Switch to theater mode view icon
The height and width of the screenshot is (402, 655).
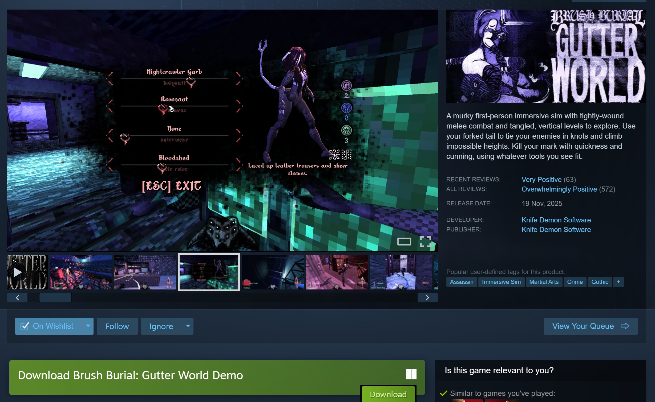coord(404,242)
